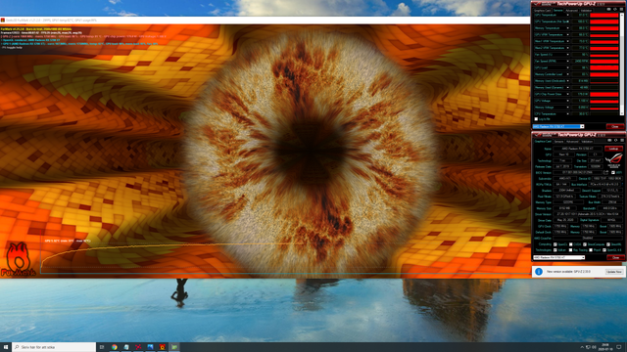Open the Advanced tab in Graphics Card window

pos(572,141)
